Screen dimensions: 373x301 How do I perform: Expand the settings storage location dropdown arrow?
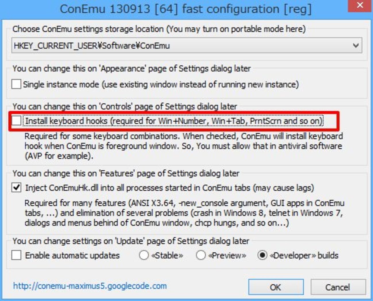point(355,46)
